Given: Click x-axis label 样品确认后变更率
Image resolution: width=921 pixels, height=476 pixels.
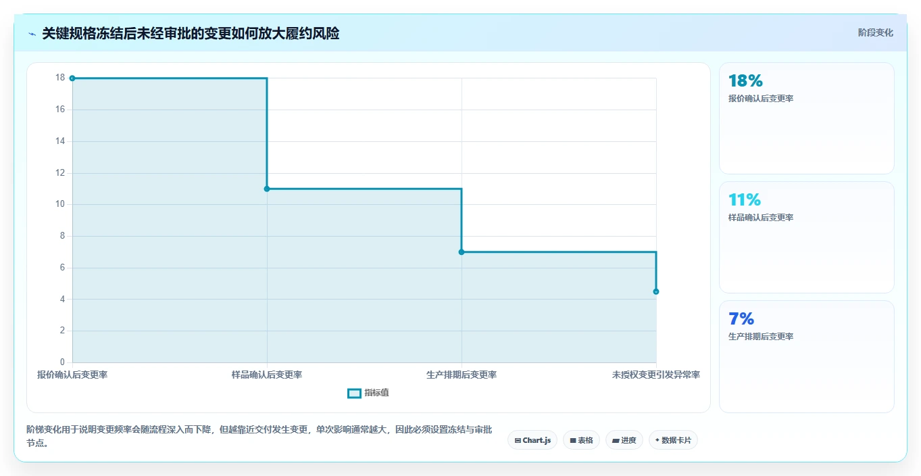Looking at the screenshot, I should [x=267, y=375].
